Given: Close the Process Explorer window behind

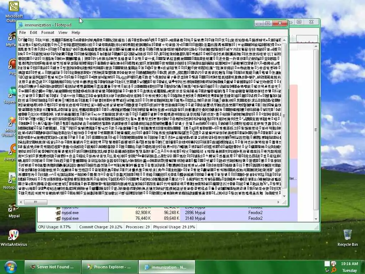Looking at the screenshot, I should pos(311,22).
